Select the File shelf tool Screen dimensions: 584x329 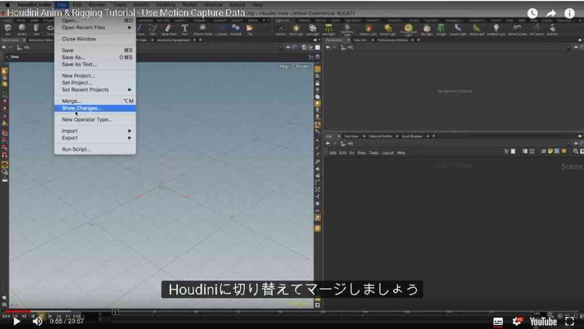[250, 29]
